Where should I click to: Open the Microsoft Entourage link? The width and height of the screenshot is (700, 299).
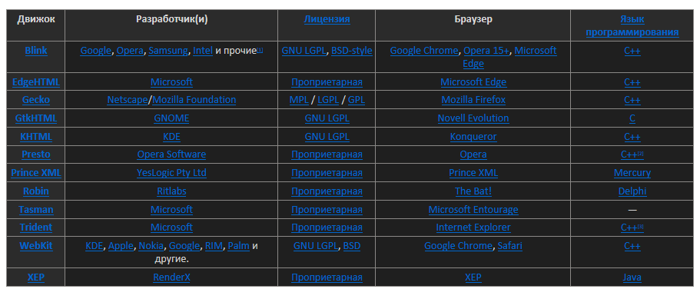point(473,209)
